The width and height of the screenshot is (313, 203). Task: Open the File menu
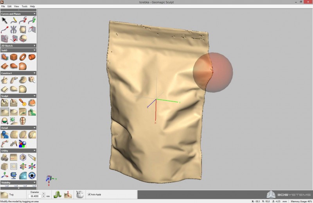click(3, 6)
